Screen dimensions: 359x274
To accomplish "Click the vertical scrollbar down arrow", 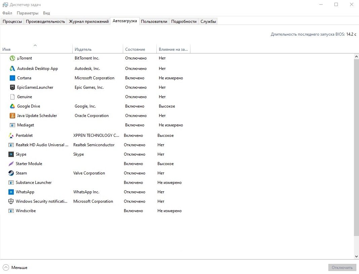I will point(356,257).
